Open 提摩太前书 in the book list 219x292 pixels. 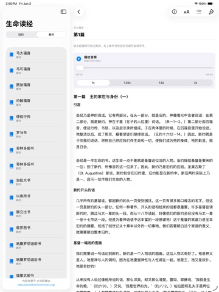(36, 274)
